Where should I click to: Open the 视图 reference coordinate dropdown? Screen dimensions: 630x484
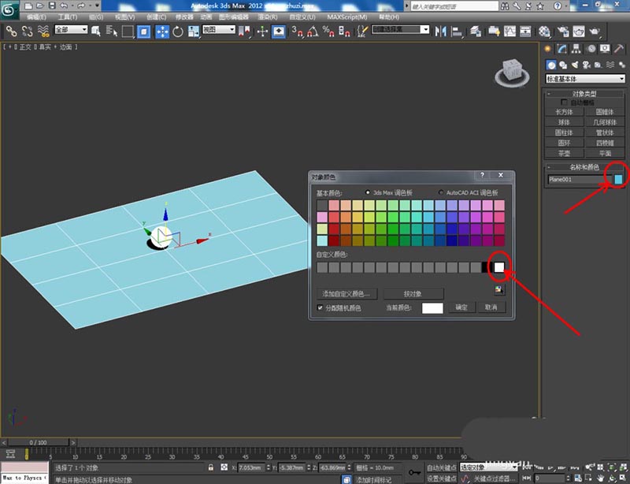click(x=219, y=30)
